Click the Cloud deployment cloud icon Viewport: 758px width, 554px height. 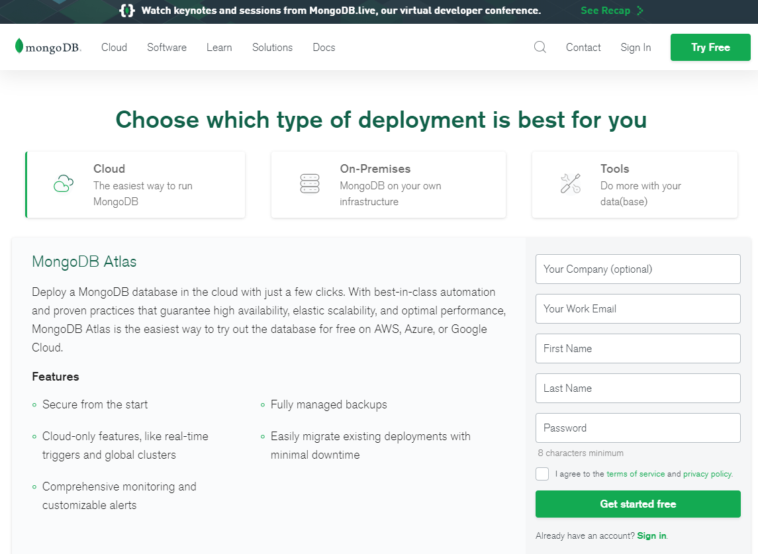coord(64,184)
